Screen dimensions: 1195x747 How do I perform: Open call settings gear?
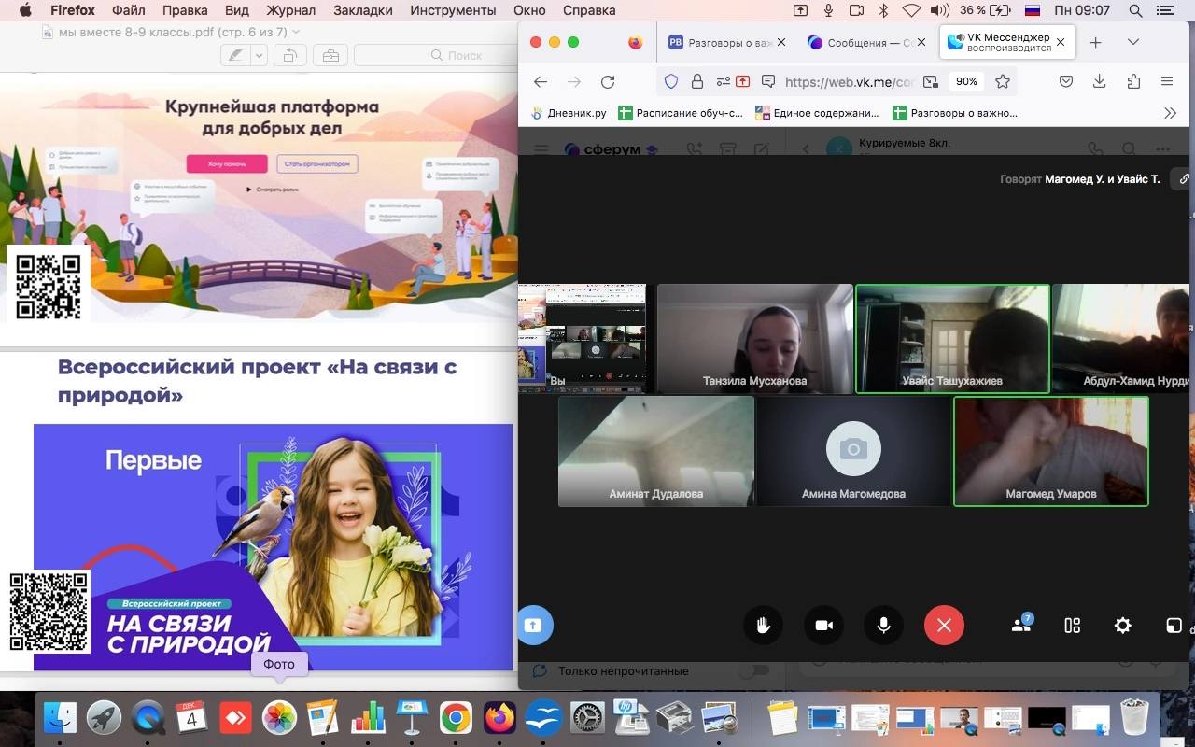point(1122,626)
